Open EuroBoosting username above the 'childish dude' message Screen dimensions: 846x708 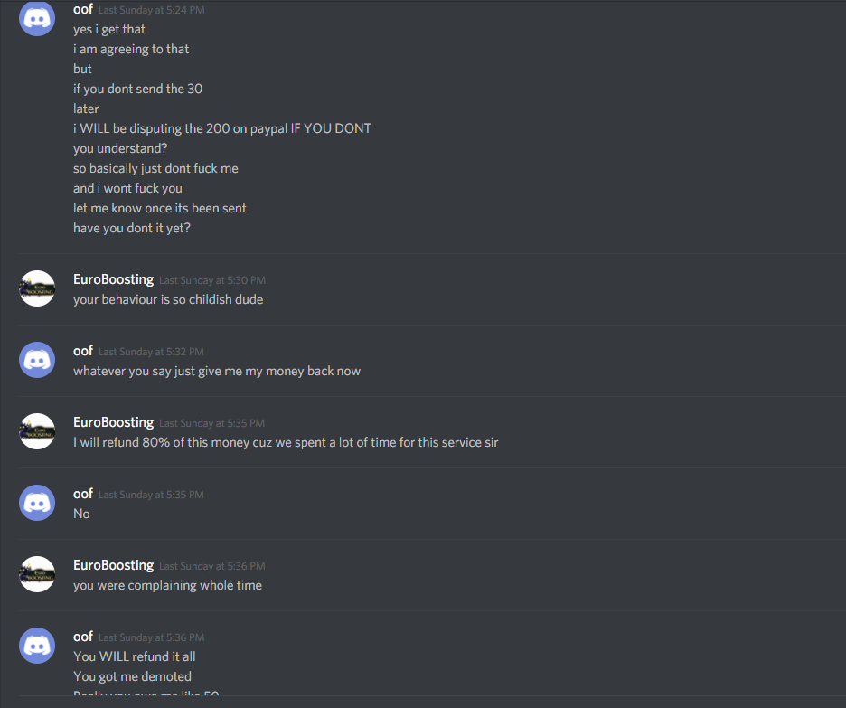point(113,279)
